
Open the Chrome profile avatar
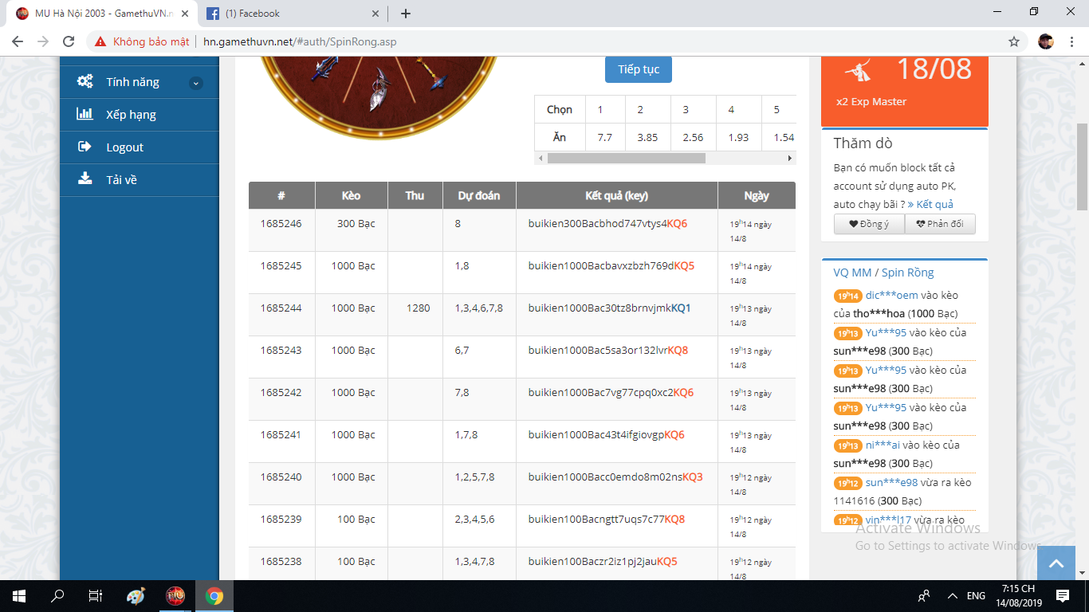pos(1046,41)
